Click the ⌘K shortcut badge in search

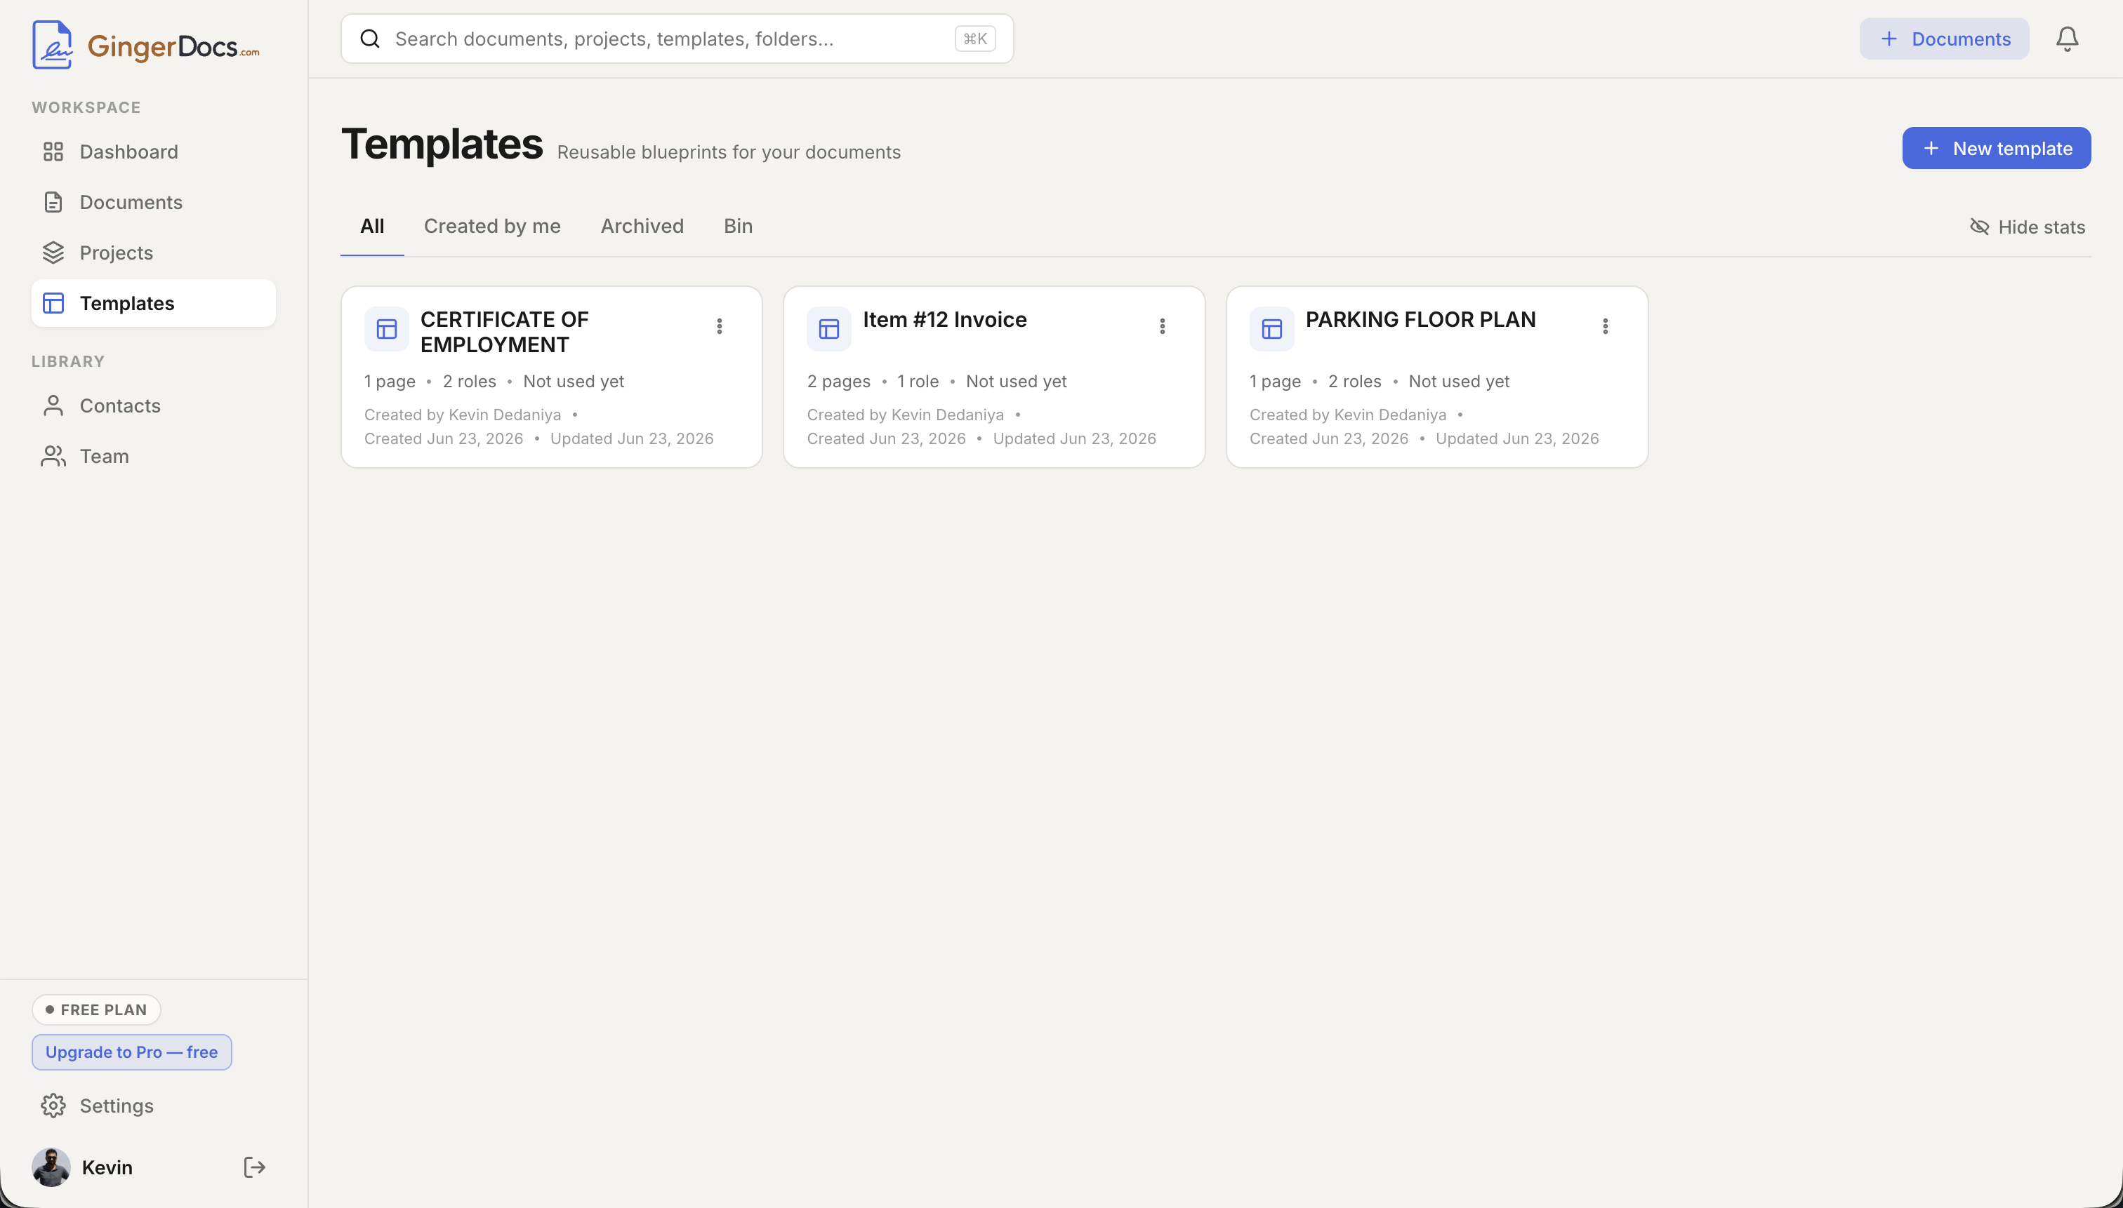[x=974, y=39]
